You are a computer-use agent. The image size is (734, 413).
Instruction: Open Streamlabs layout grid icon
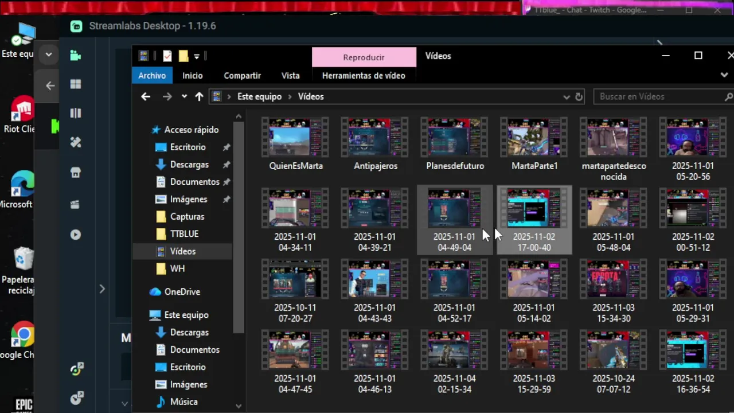pyautogui.click(x=75, y=84)
